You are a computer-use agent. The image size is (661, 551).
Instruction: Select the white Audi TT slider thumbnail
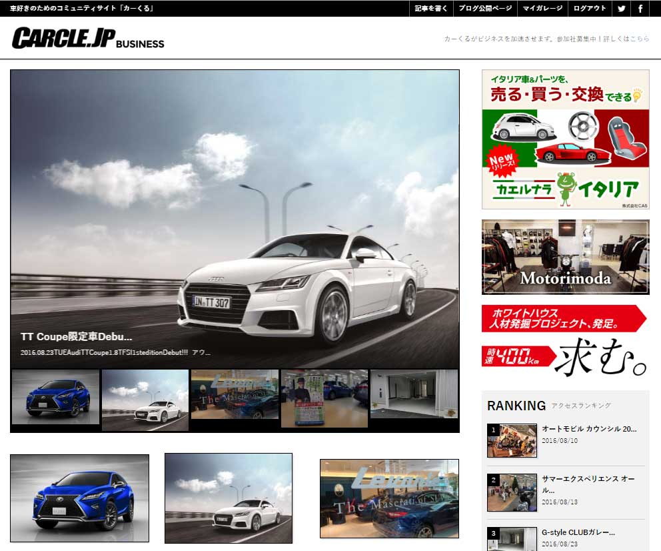[145, 400]
